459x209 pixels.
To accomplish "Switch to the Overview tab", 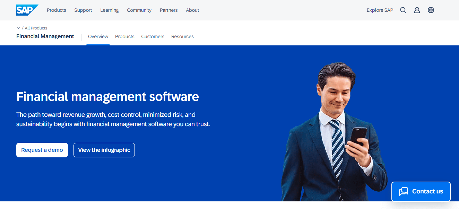I will (x=98, y=36).
